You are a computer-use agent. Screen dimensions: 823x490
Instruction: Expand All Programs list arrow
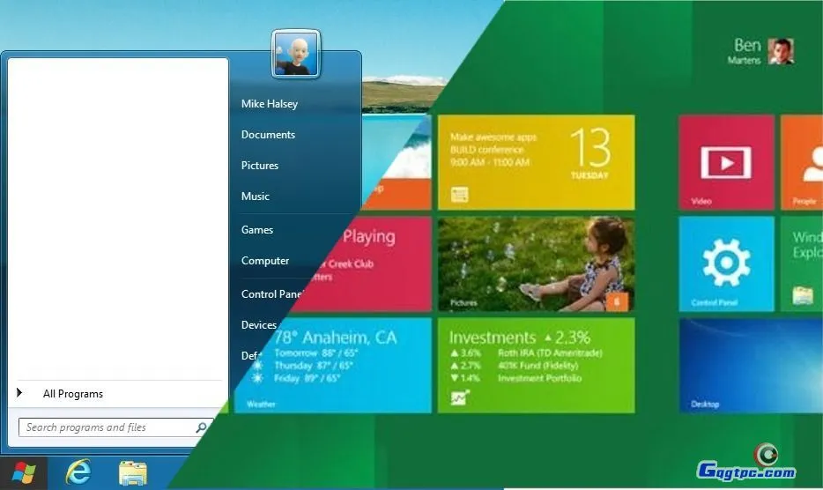pyautogui.click(x=19, y=393)
